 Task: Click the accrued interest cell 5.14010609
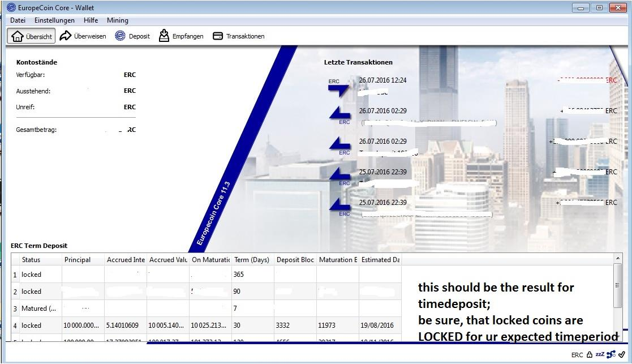[x=126, y=326]
